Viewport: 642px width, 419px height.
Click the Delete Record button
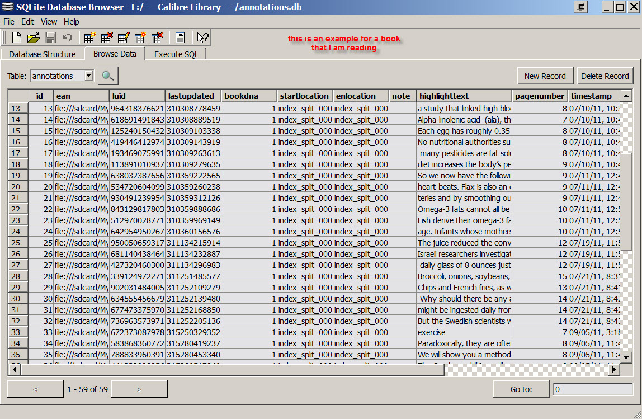(x=605, y=76)
